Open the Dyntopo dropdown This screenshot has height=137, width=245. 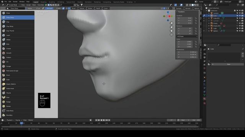[x=180, y=8]
